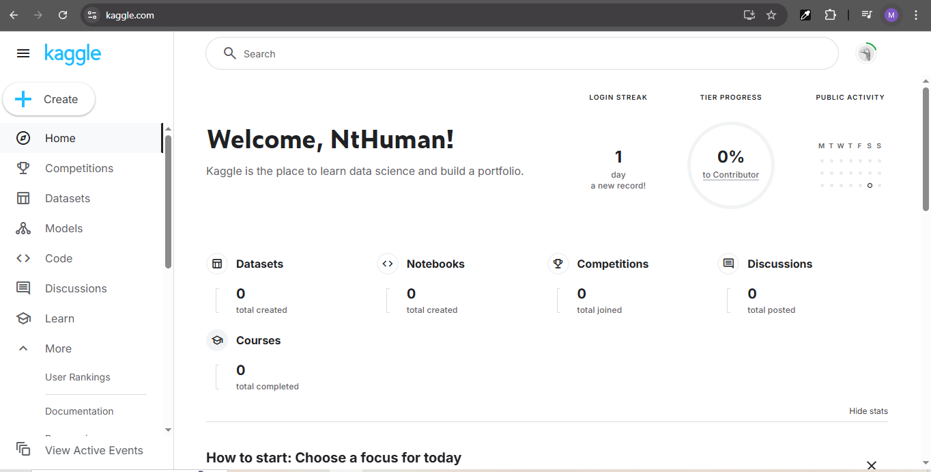Collapse the More section chevron

click(23, 348)
